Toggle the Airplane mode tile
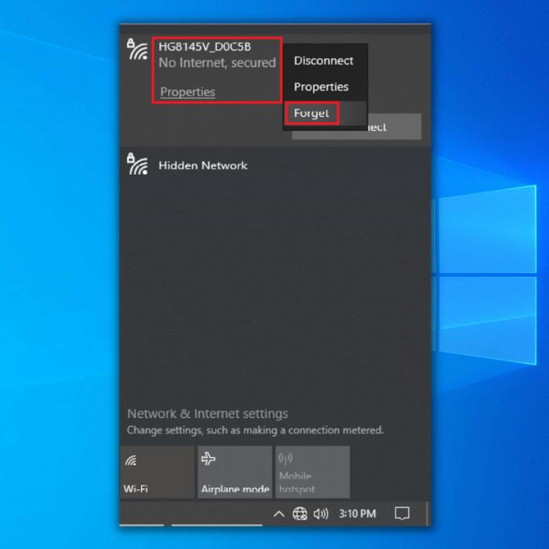549x549 pixels. point(235,472)
